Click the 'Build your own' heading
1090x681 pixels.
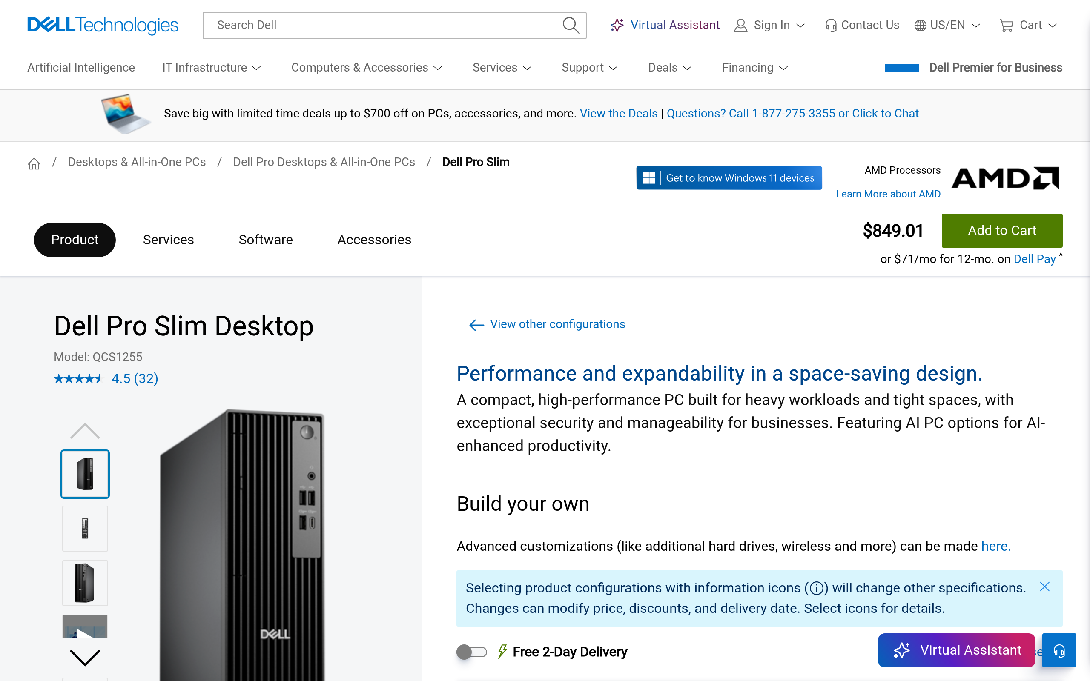(522, 504)
